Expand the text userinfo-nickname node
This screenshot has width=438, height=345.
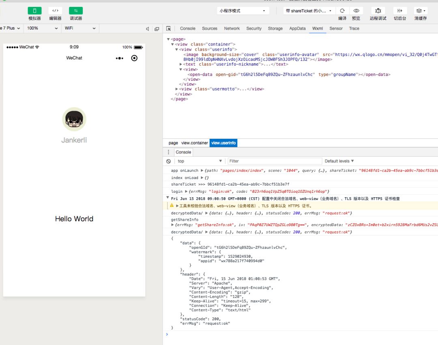coord(181,64)
